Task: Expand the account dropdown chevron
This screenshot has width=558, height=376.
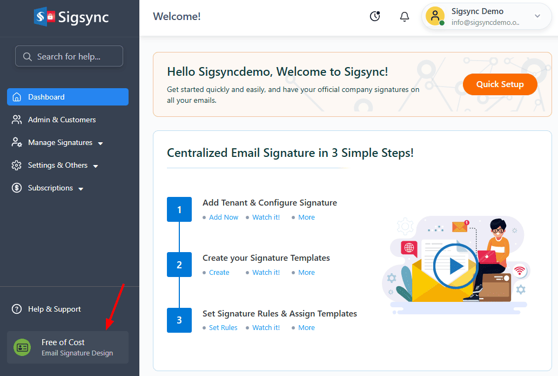Action: 537,16
